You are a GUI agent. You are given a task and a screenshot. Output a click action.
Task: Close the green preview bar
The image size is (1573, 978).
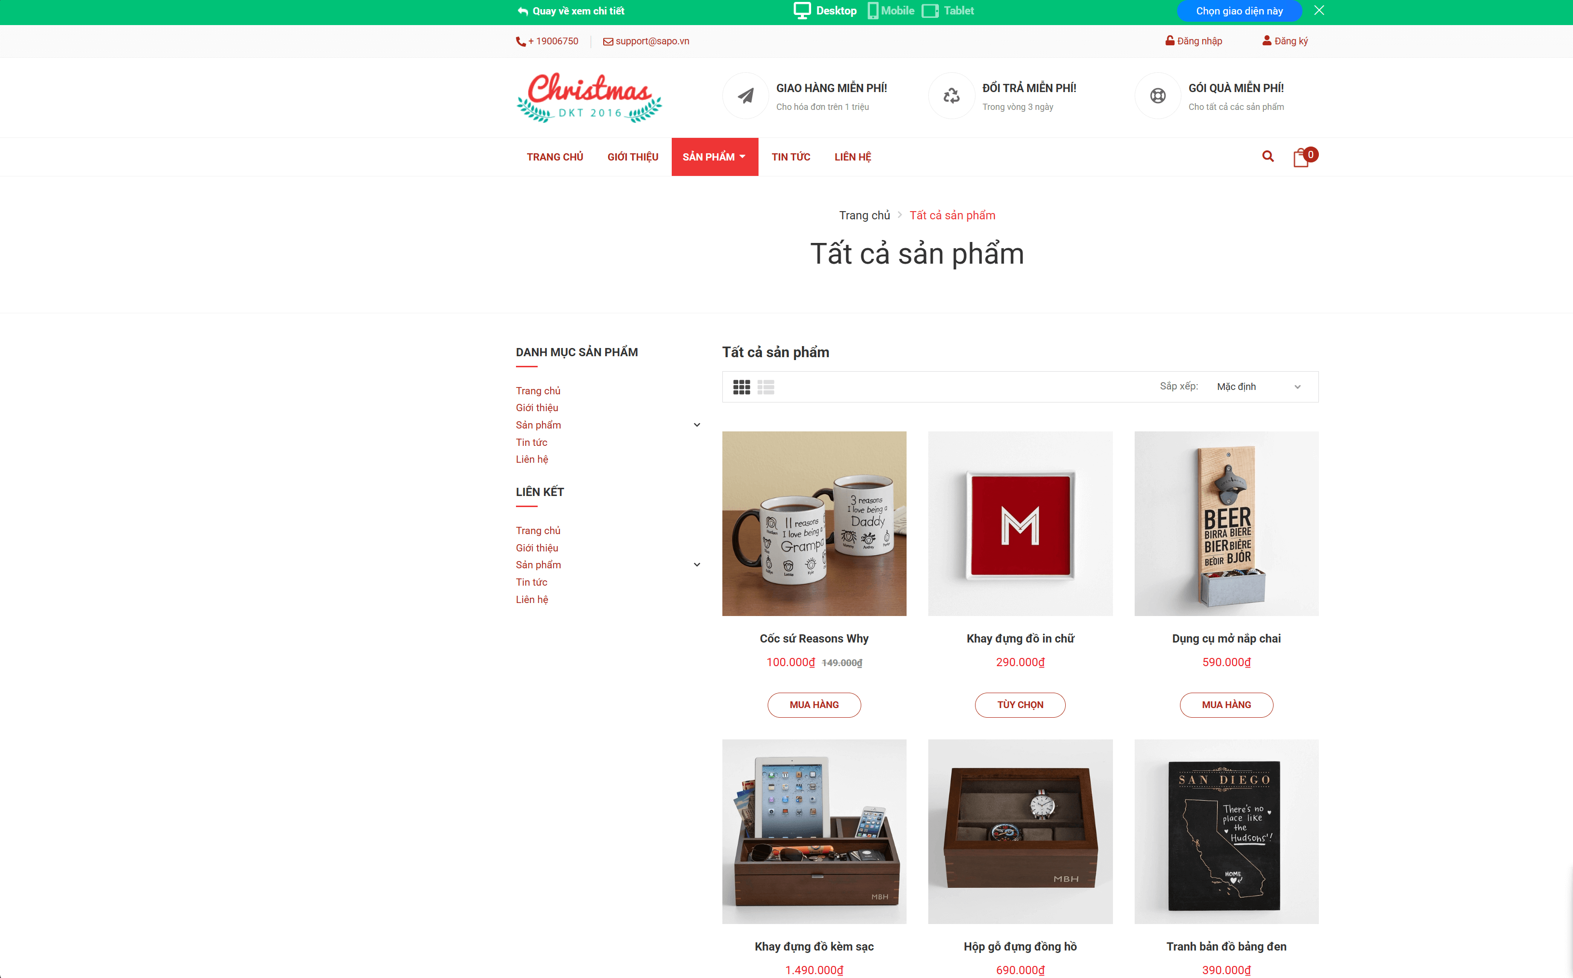pos(1319,10)
